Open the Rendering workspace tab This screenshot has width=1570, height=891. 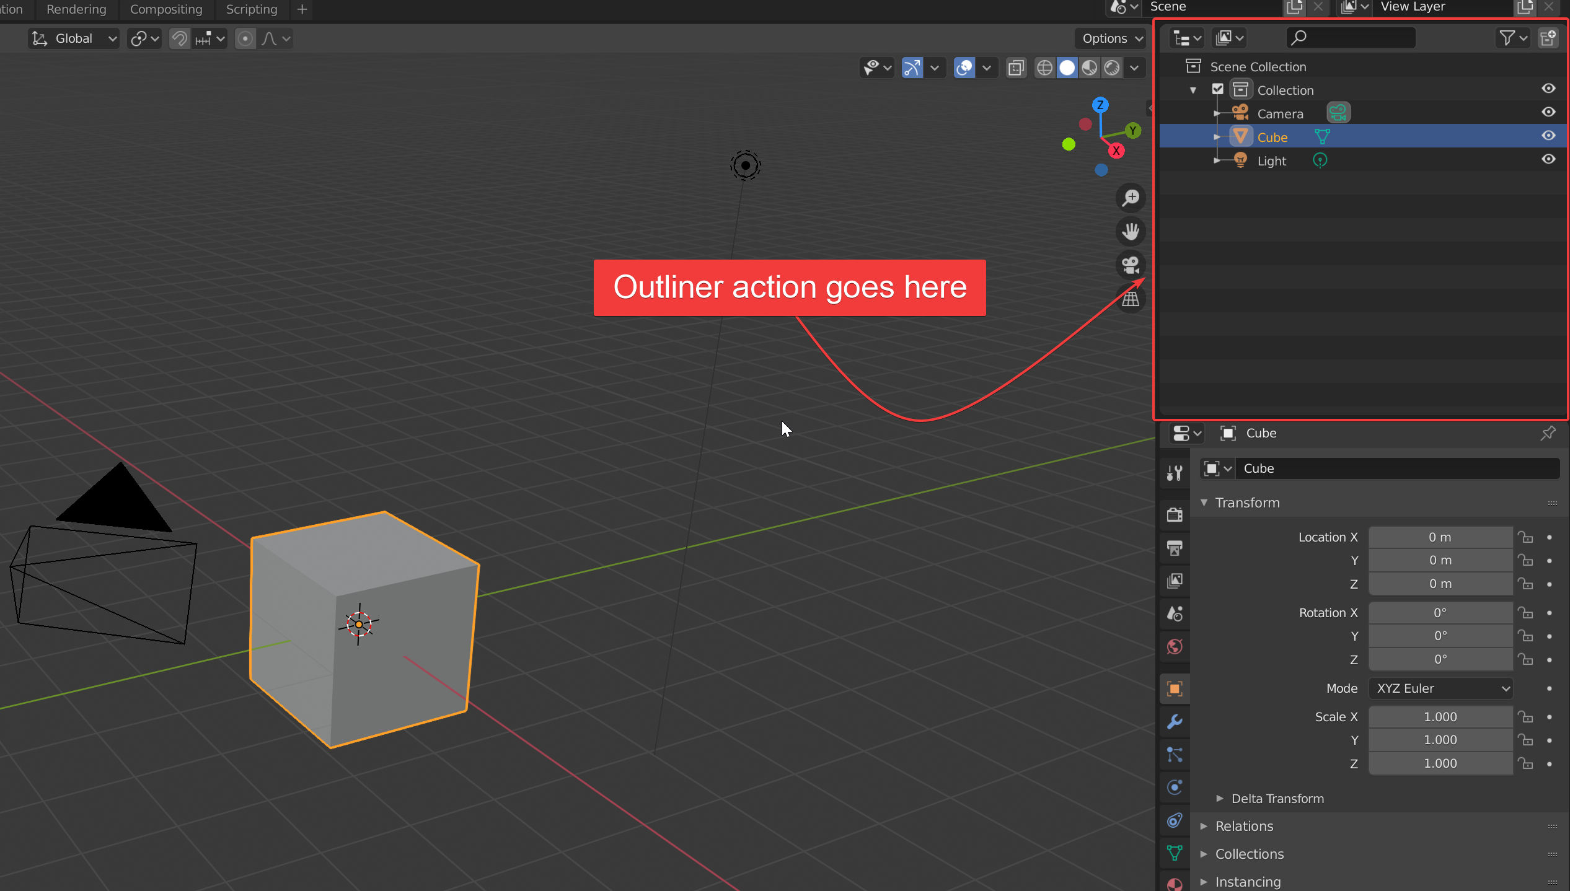76,9
